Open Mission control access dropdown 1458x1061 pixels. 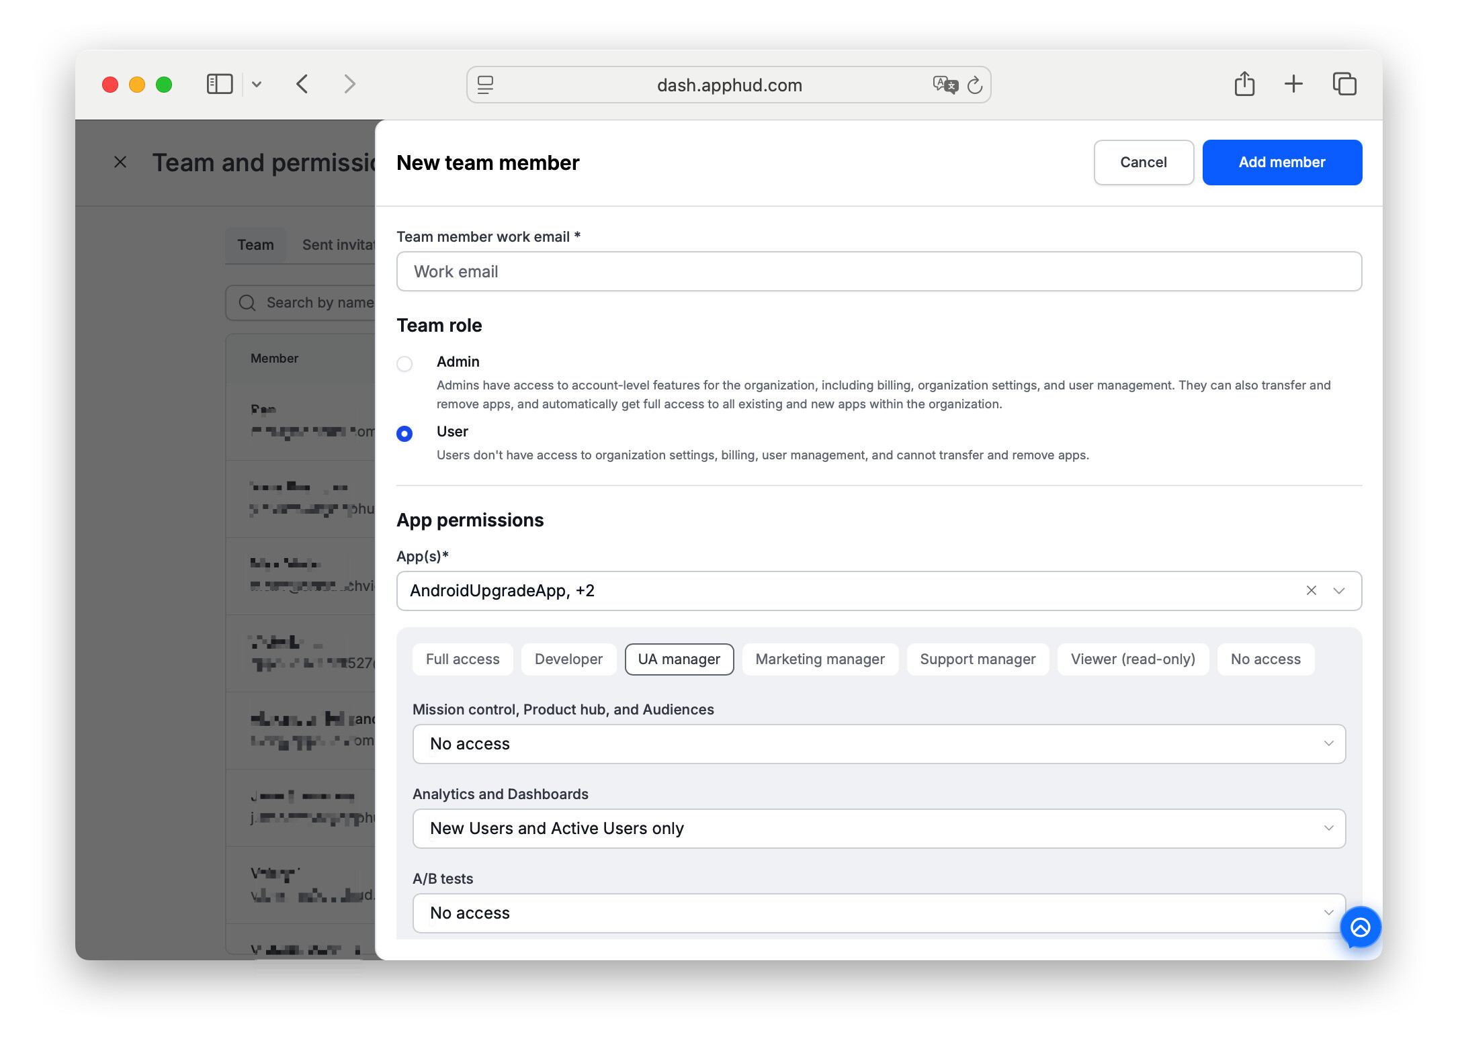click(x=879, y=743)
